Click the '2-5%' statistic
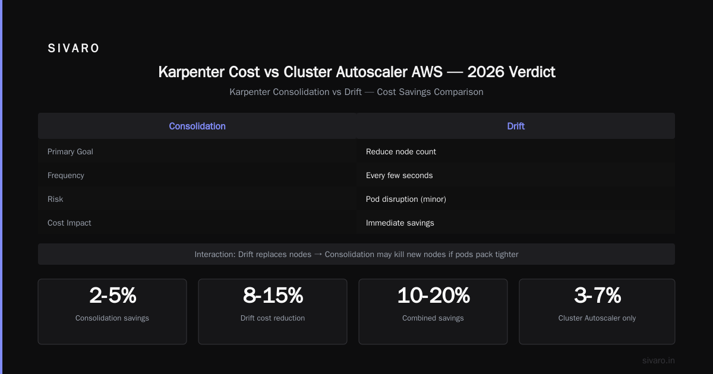 click(112, 295)
